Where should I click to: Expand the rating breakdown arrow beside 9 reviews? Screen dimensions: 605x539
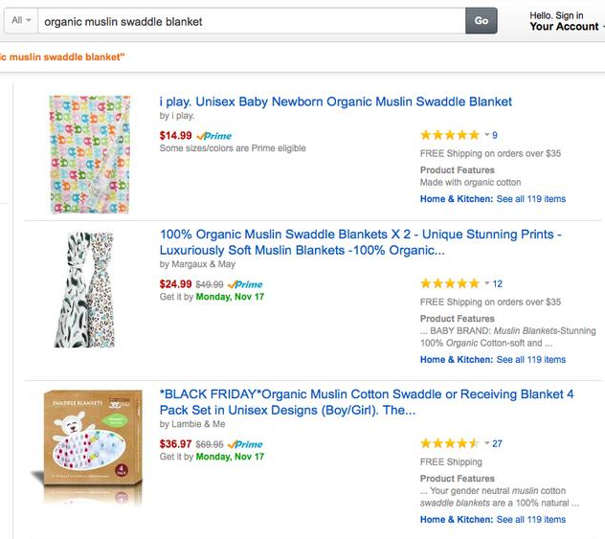click(486, 135)
